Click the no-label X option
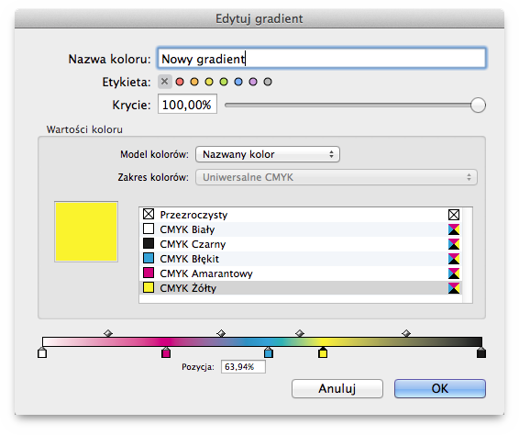The image size is (519, 435). point(165,82)
